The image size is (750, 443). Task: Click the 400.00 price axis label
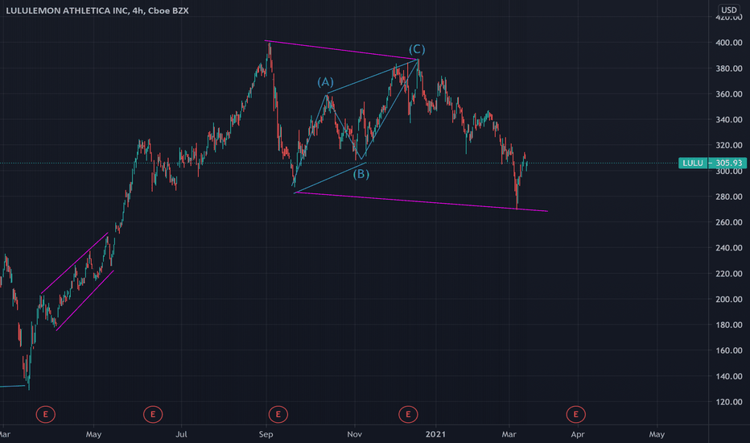point(729,43)
